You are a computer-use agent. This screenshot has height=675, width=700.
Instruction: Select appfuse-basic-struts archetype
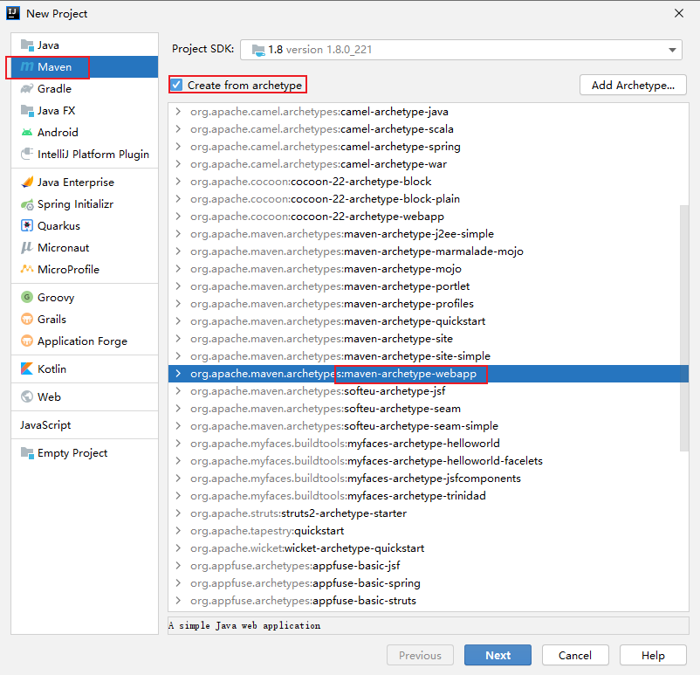pyautogui.click(x=429, y=601)
